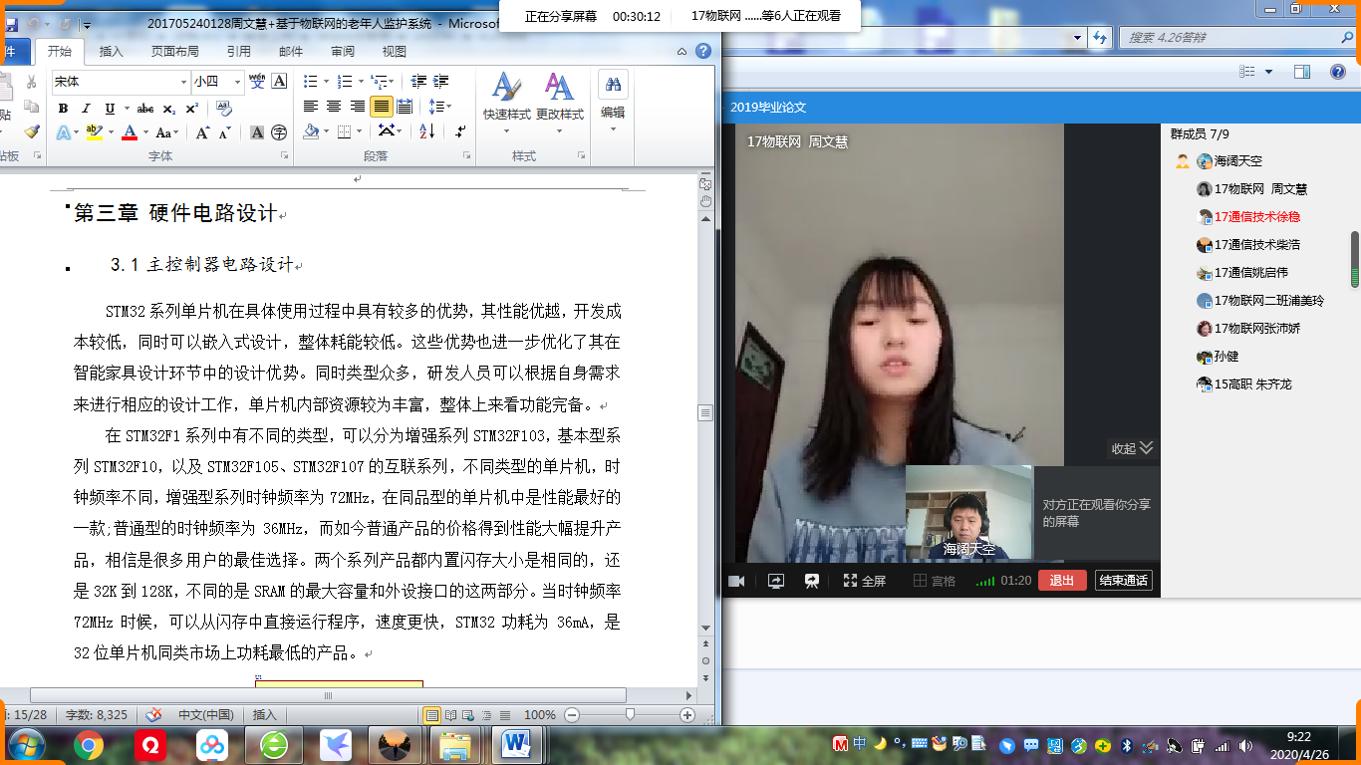Switch to the 插入 ribbon tab
The image size is (1361, 765).
112,52
